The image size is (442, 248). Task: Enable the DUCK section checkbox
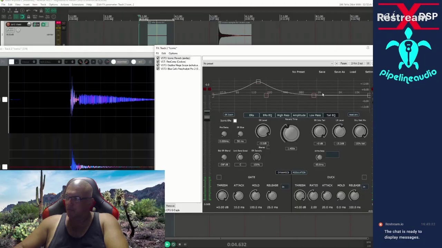coord(364,177)
